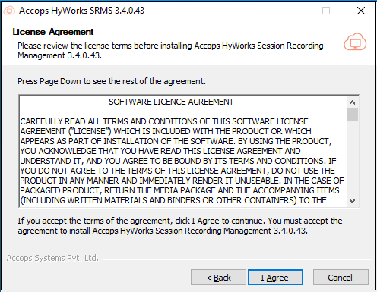Click the Accops Systems Pvt. Ltd. branding text
377x292 pixels.
coord(52,258)
